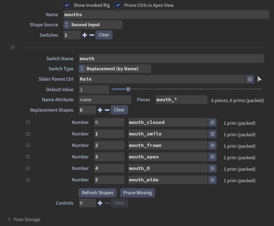Open menu icon beside mouth_closed shape

(212, 123)
